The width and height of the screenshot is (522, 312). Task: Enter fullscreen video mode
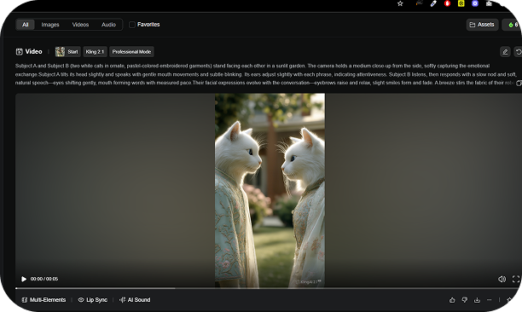[516, 279]
